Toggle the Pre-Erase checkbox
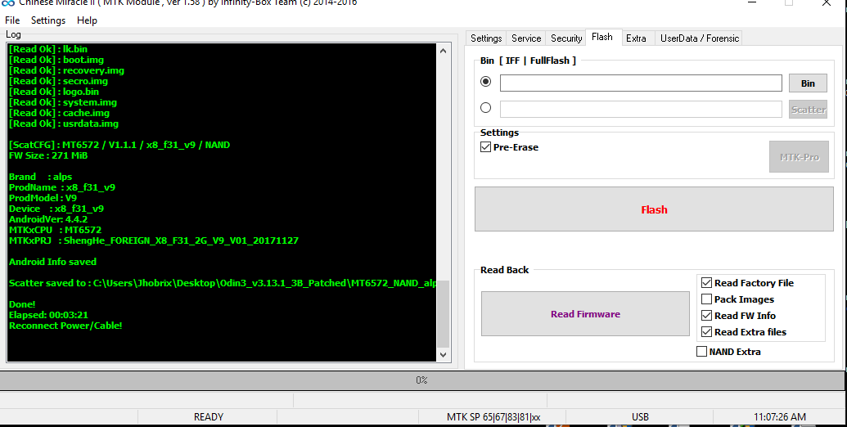 coord(485,147)
